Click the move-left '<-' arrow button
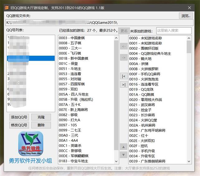This screenshot has height=176, width=200. pyautogui.click(x=123, y=47)
